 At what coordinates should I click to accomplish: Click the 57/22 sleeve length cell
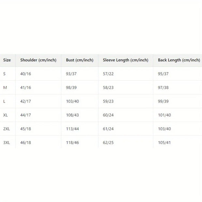click(108, 74)
